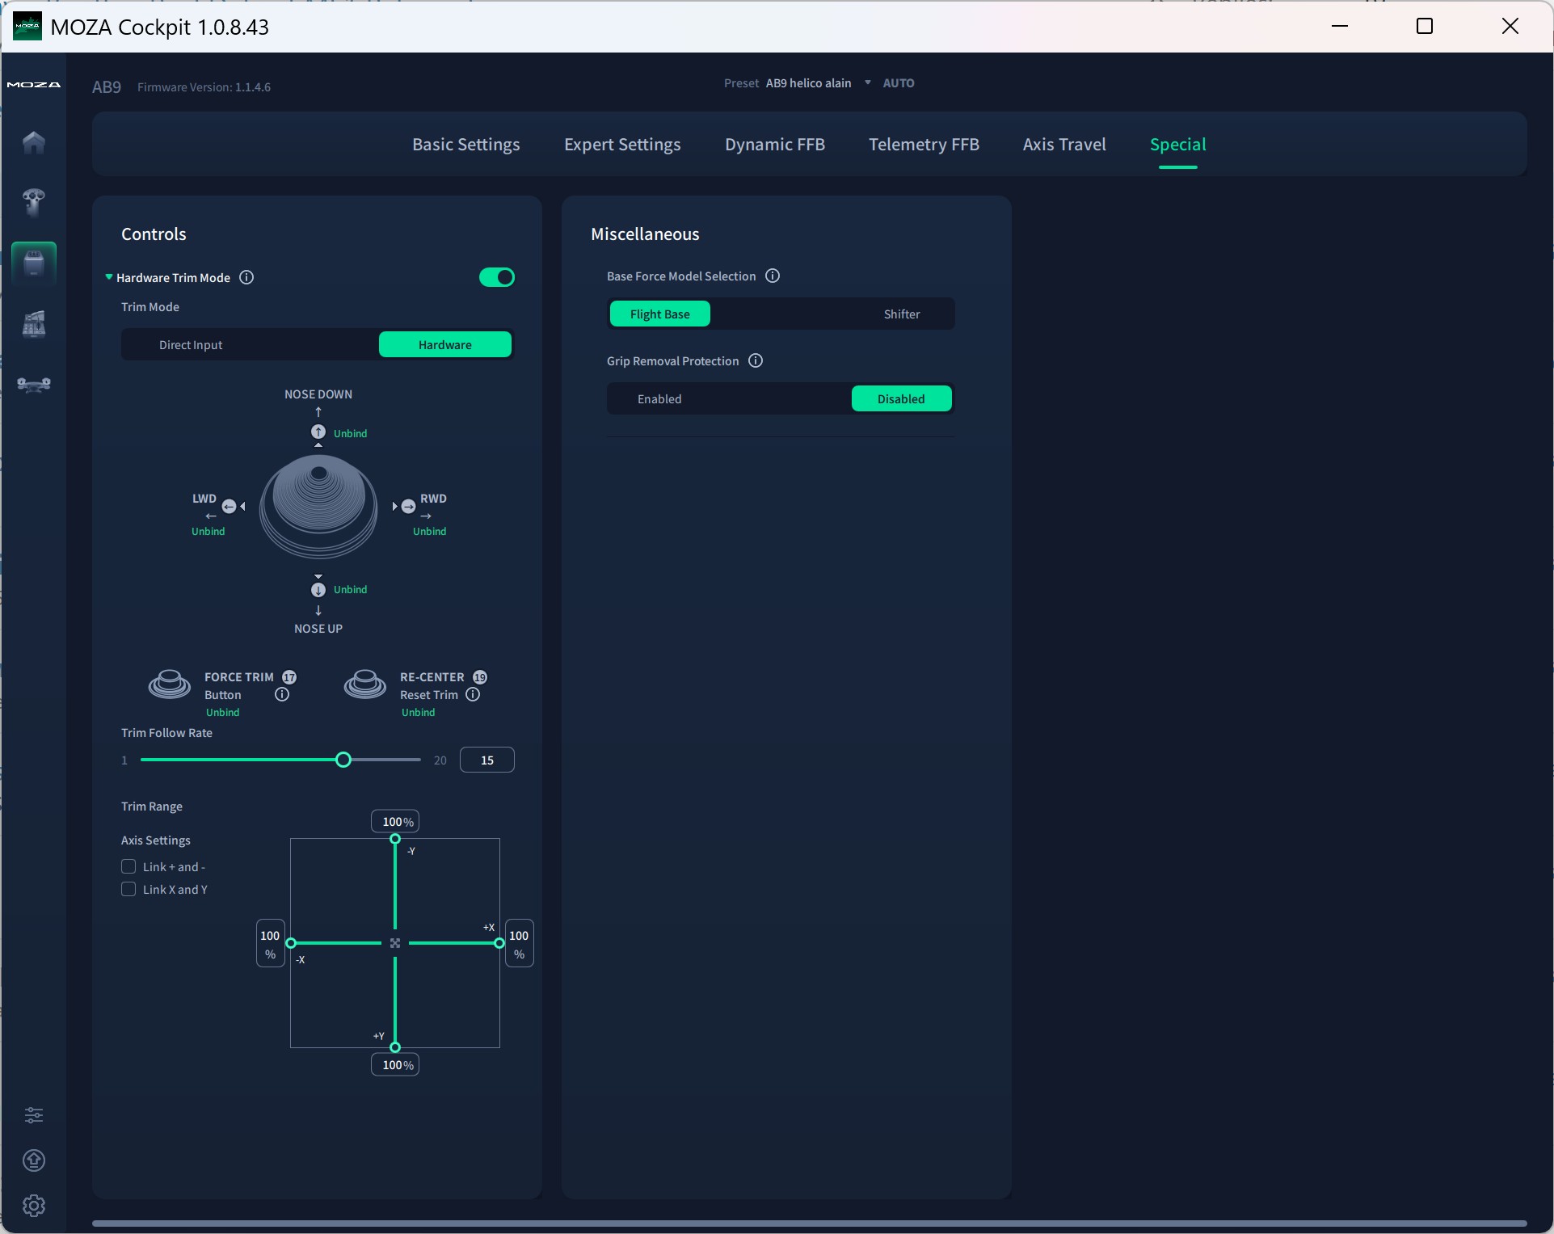Check the Link + and - checkbox
1554x1234 pixels.
pyautogui.click(x=128, y=866)
